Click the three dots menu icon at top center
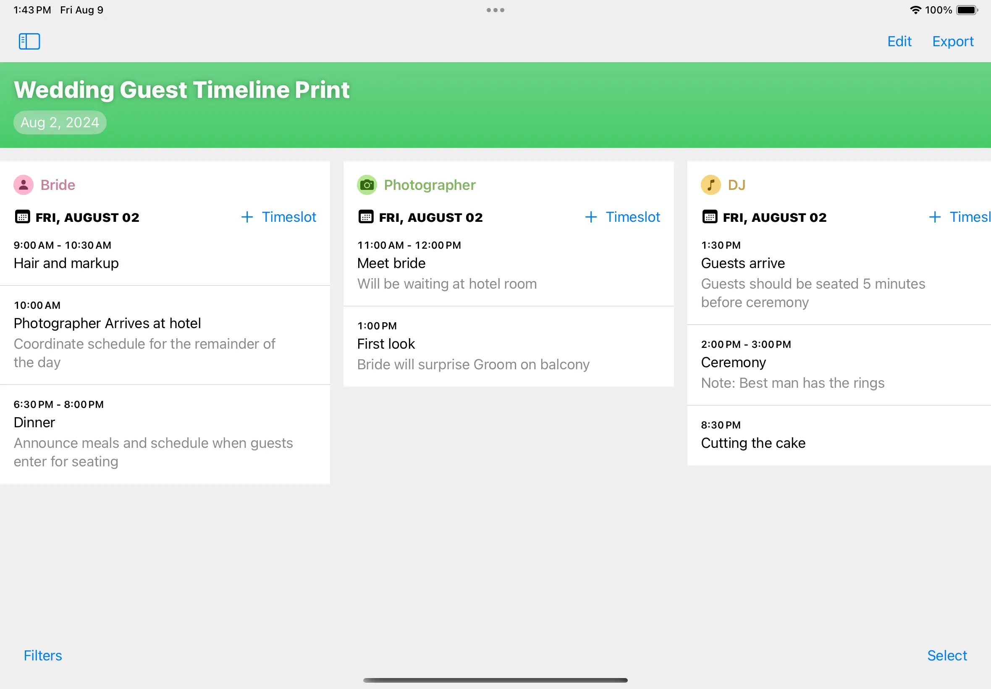Viewport: 991px width, 689px height. (x=495, y=10)
